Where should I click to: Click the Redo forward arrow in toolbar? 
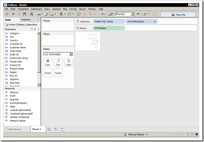pyautogui.click(x=19, y=14)
